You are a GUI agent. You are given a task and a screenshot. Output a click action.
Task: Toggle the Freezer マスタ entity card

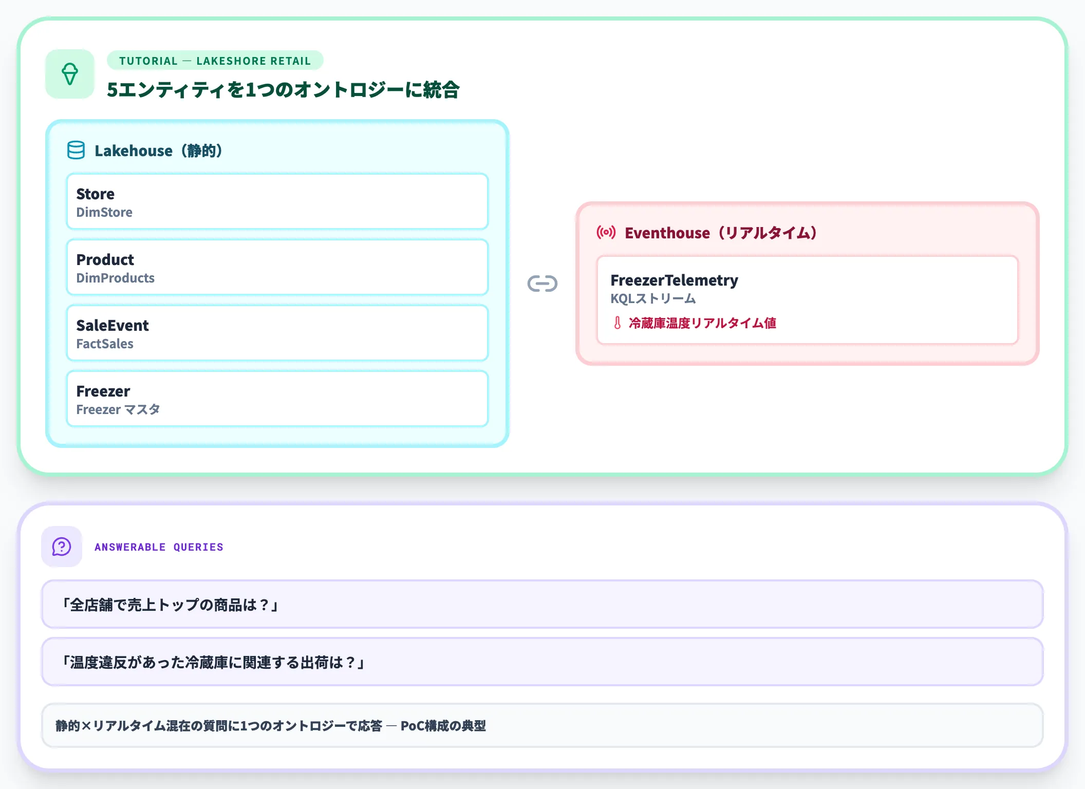[276, 399]
